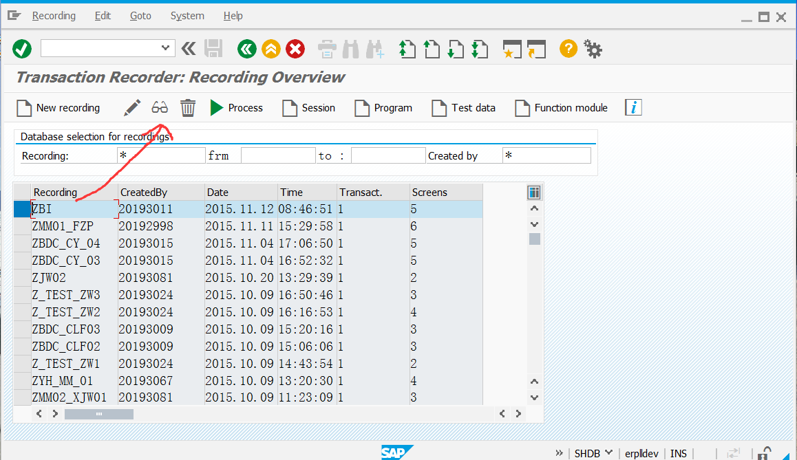Viewport: 797px width, 460px height.
Task: Click the green Enter checkmark icon
Action: coord(22,49)
